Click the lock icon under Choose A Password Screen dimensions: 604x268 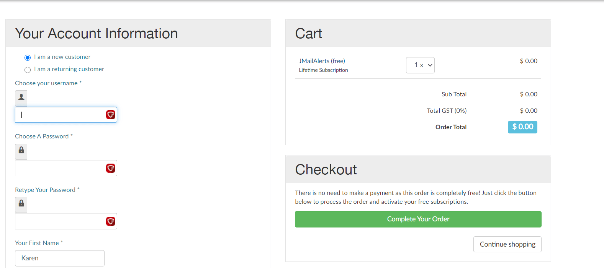click(x=21, y=151)
